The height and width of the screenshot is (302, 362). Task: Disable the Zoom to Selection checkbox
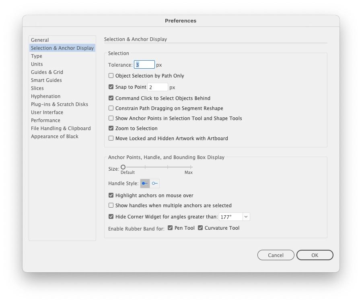(x=111, y=128)
